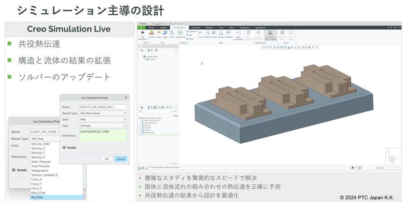Open the Units MPa dropdown

(x=125, y=120)
